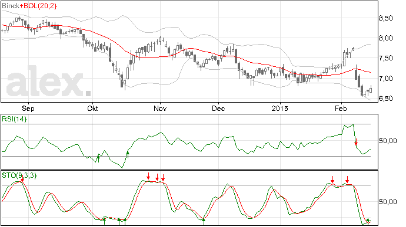406x227 pixels.
Task: Select the "Nov" month label
Action: 160,108
